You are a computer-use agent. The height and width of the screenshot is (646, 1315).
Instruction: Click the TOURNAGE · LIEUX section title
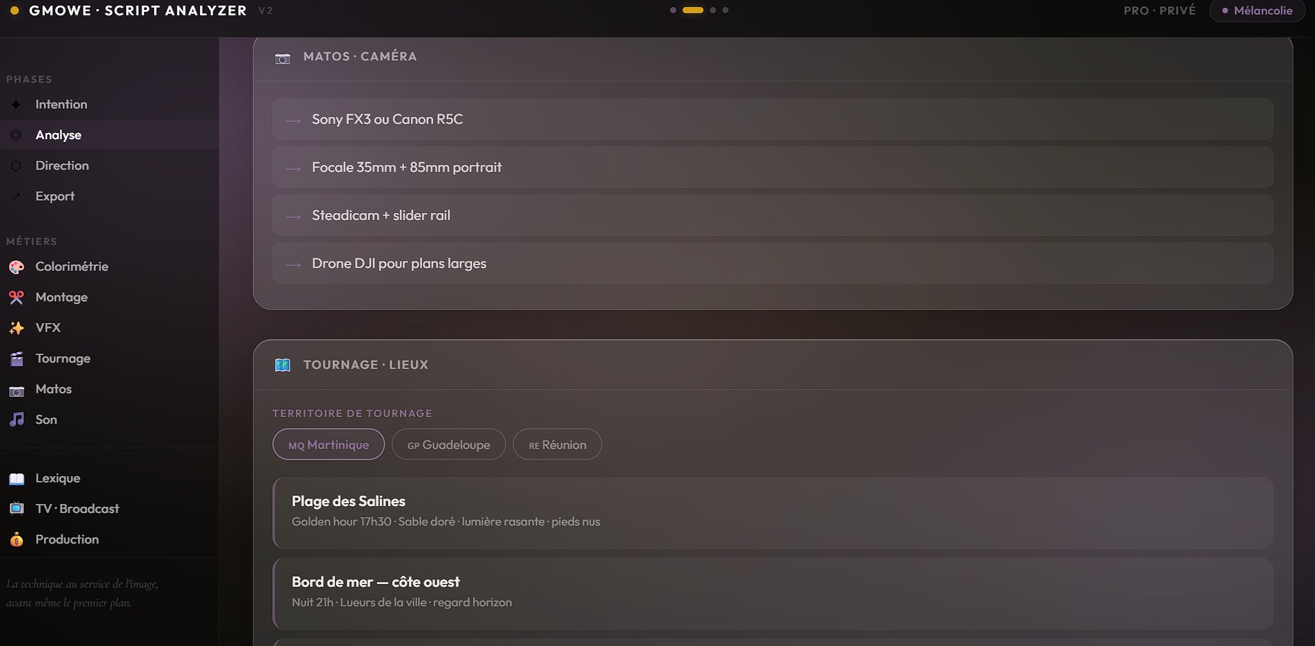[x=366, y=365]
